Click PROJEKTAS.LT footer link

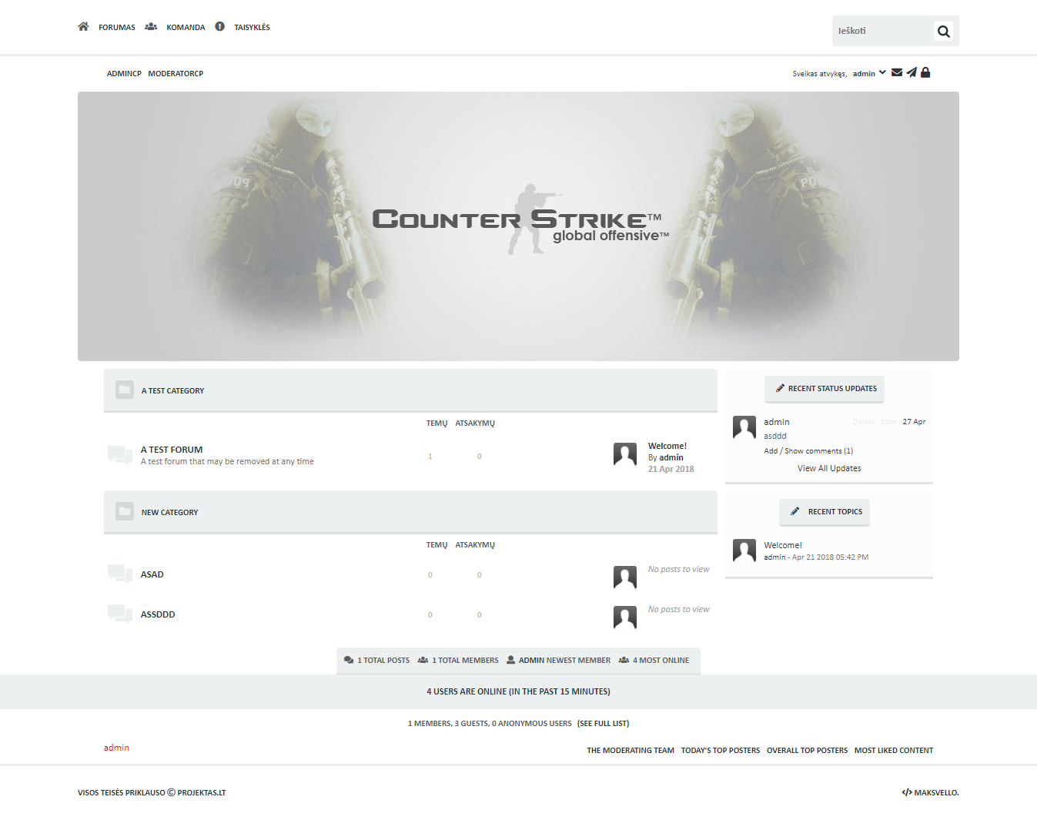202,793
